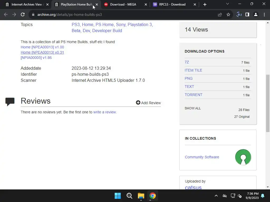Toggle the browser side panel icon
The height and width of the screenshot is (202, 270).
tap(247, 15)
